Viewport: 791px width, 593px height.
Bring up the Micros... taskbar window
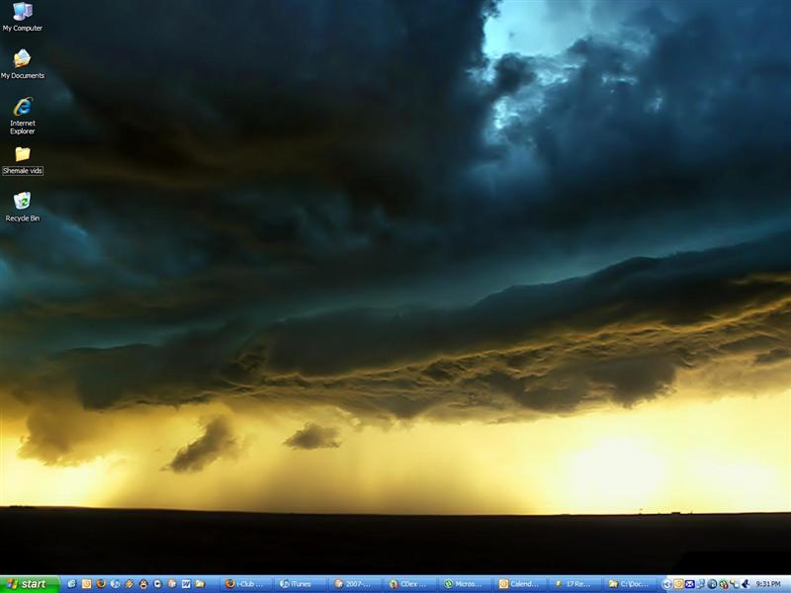(465, 584)
